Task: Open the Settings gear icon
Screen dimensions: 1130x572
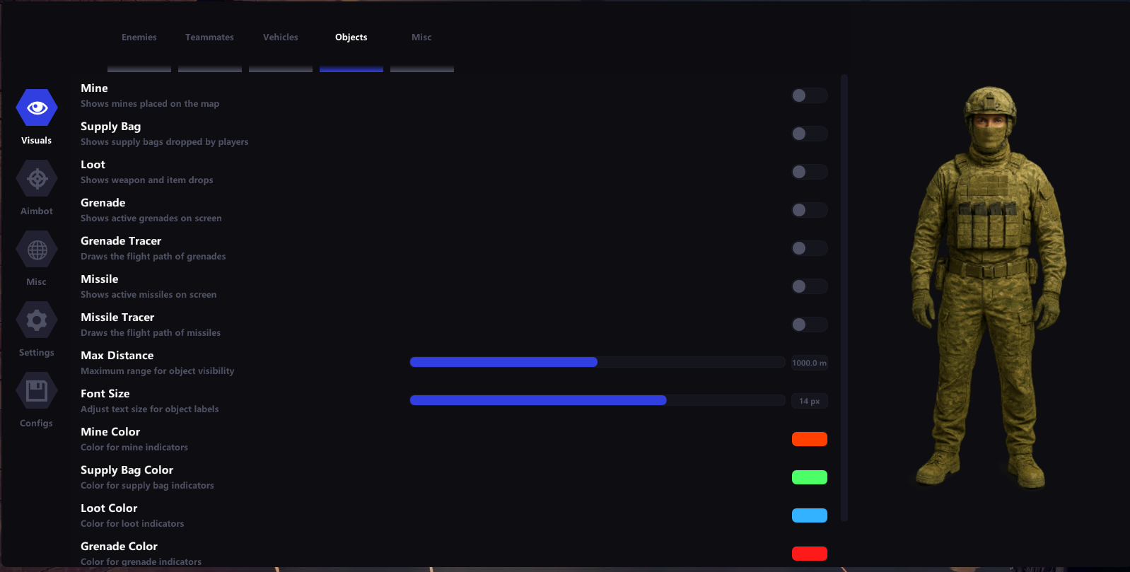Action: tap(37, 320)
